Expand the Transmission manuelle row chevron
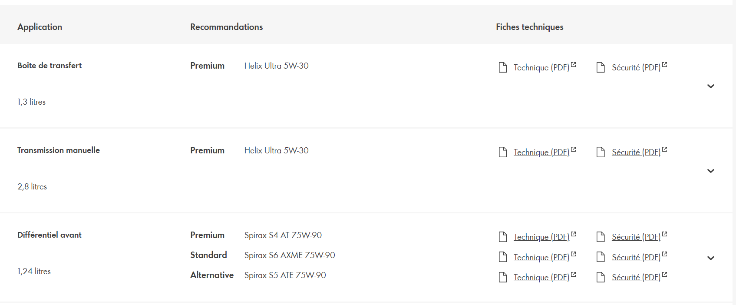Viewport: 736px width, 305px height. tap(710, 171)
